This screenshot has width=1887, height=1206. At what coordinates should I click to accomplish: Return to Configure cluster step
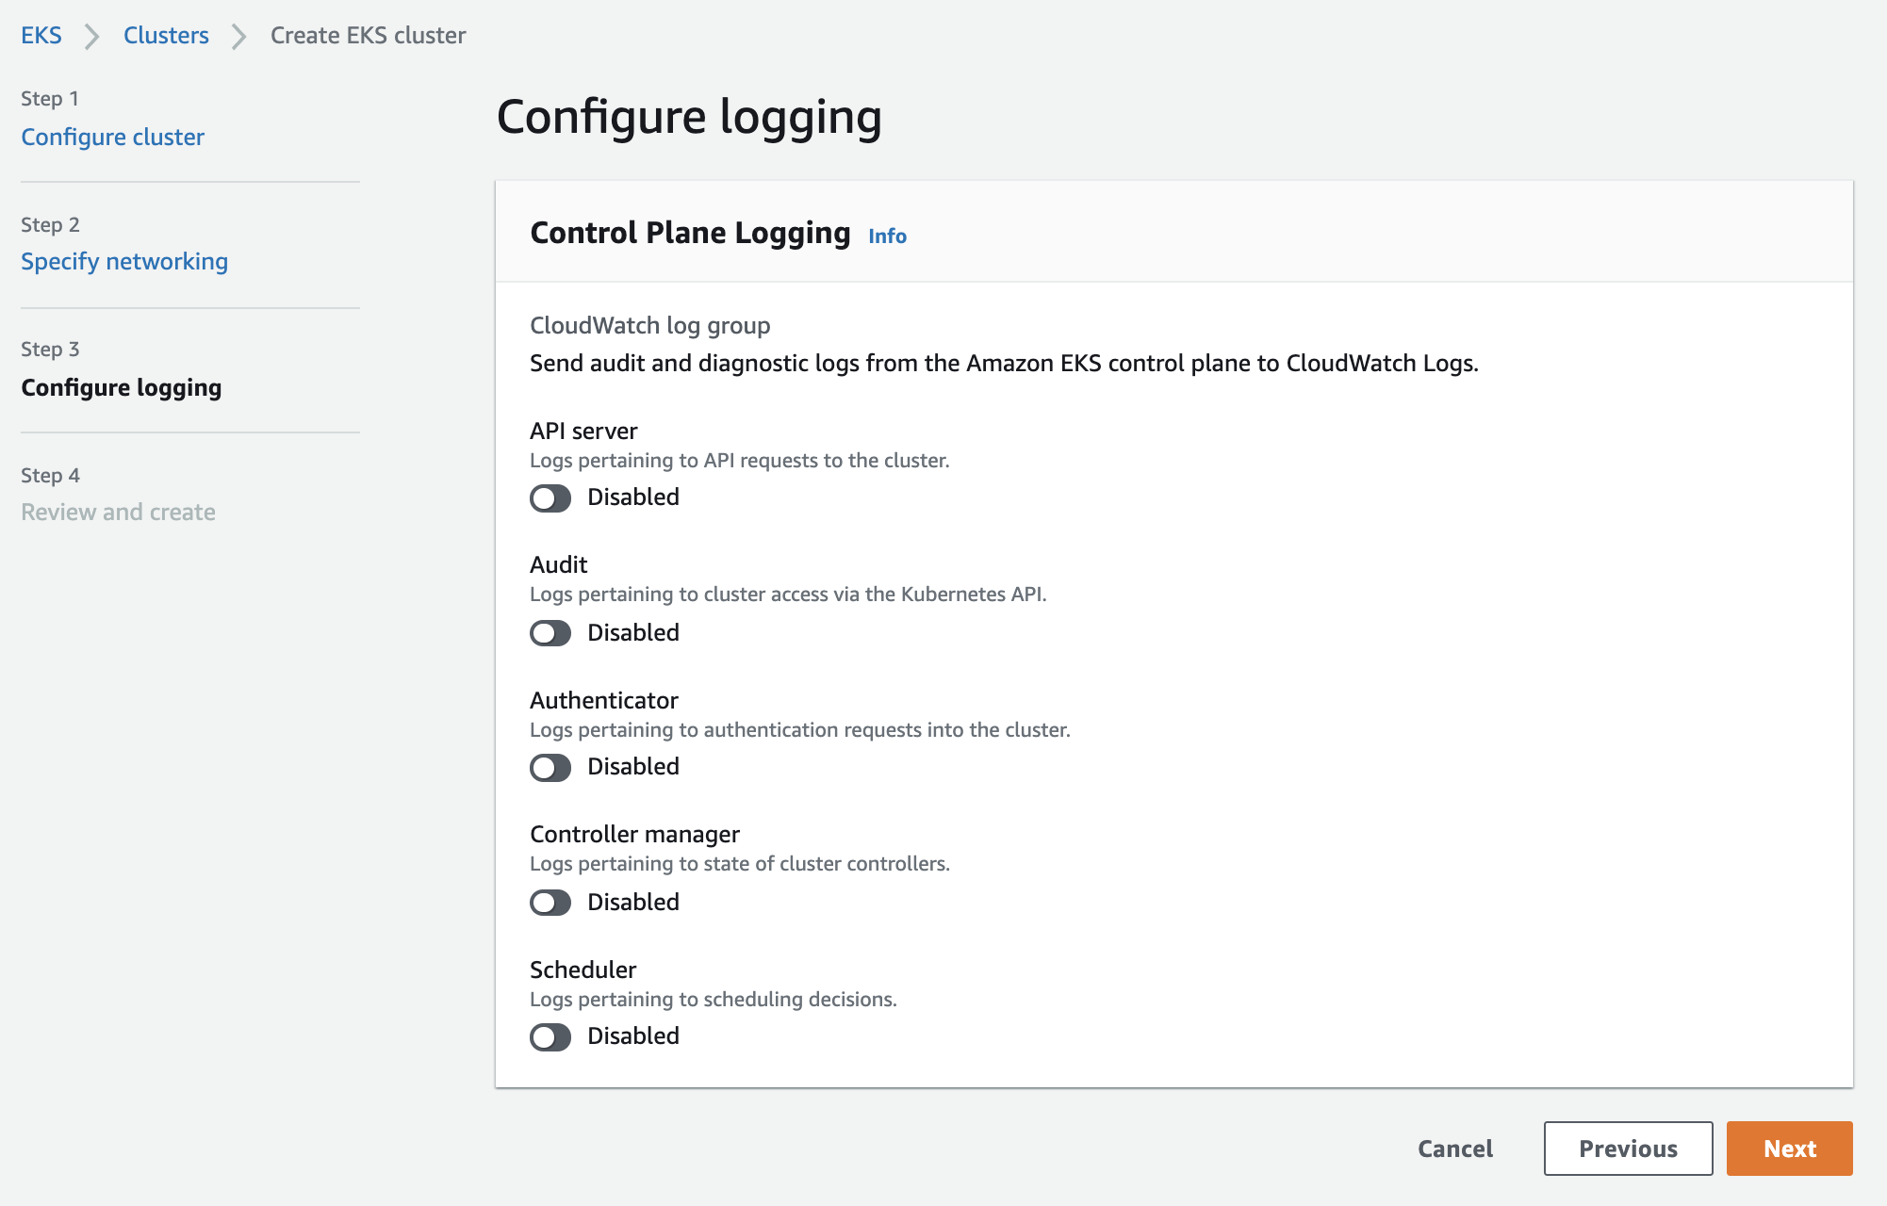[112, 138]
